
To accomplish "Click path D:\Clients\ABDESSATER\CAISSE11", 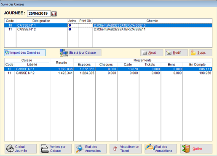I will click(x=120, y=29).
